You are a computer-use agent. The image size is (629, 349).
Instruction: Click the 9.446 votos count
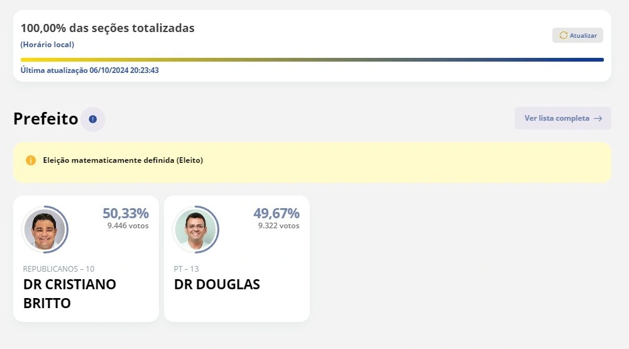point(128,226)
